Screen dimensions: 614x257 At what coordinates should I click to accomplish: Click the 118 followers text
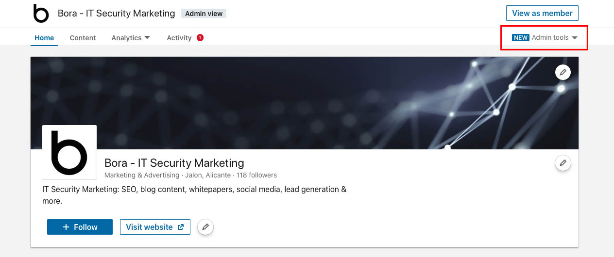click(x=256, y=175)
